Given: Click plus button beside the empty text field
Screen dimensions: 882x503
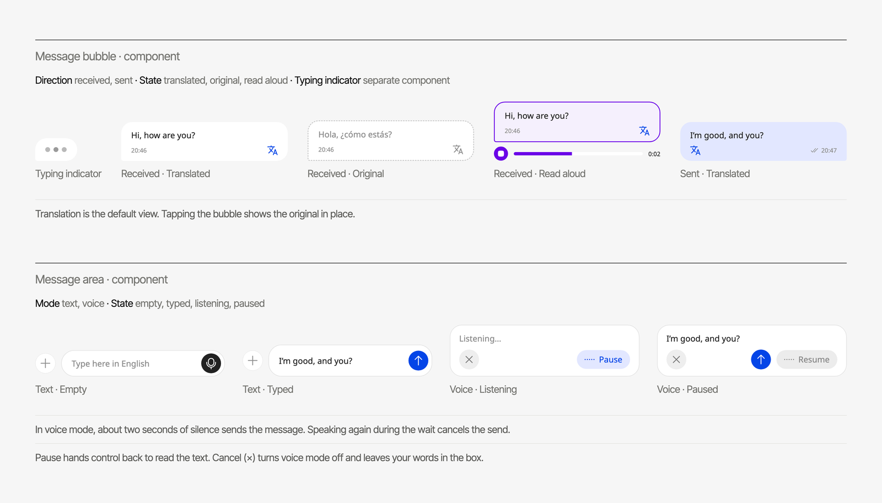Looking at the screenshot, I should coord(46,364).
